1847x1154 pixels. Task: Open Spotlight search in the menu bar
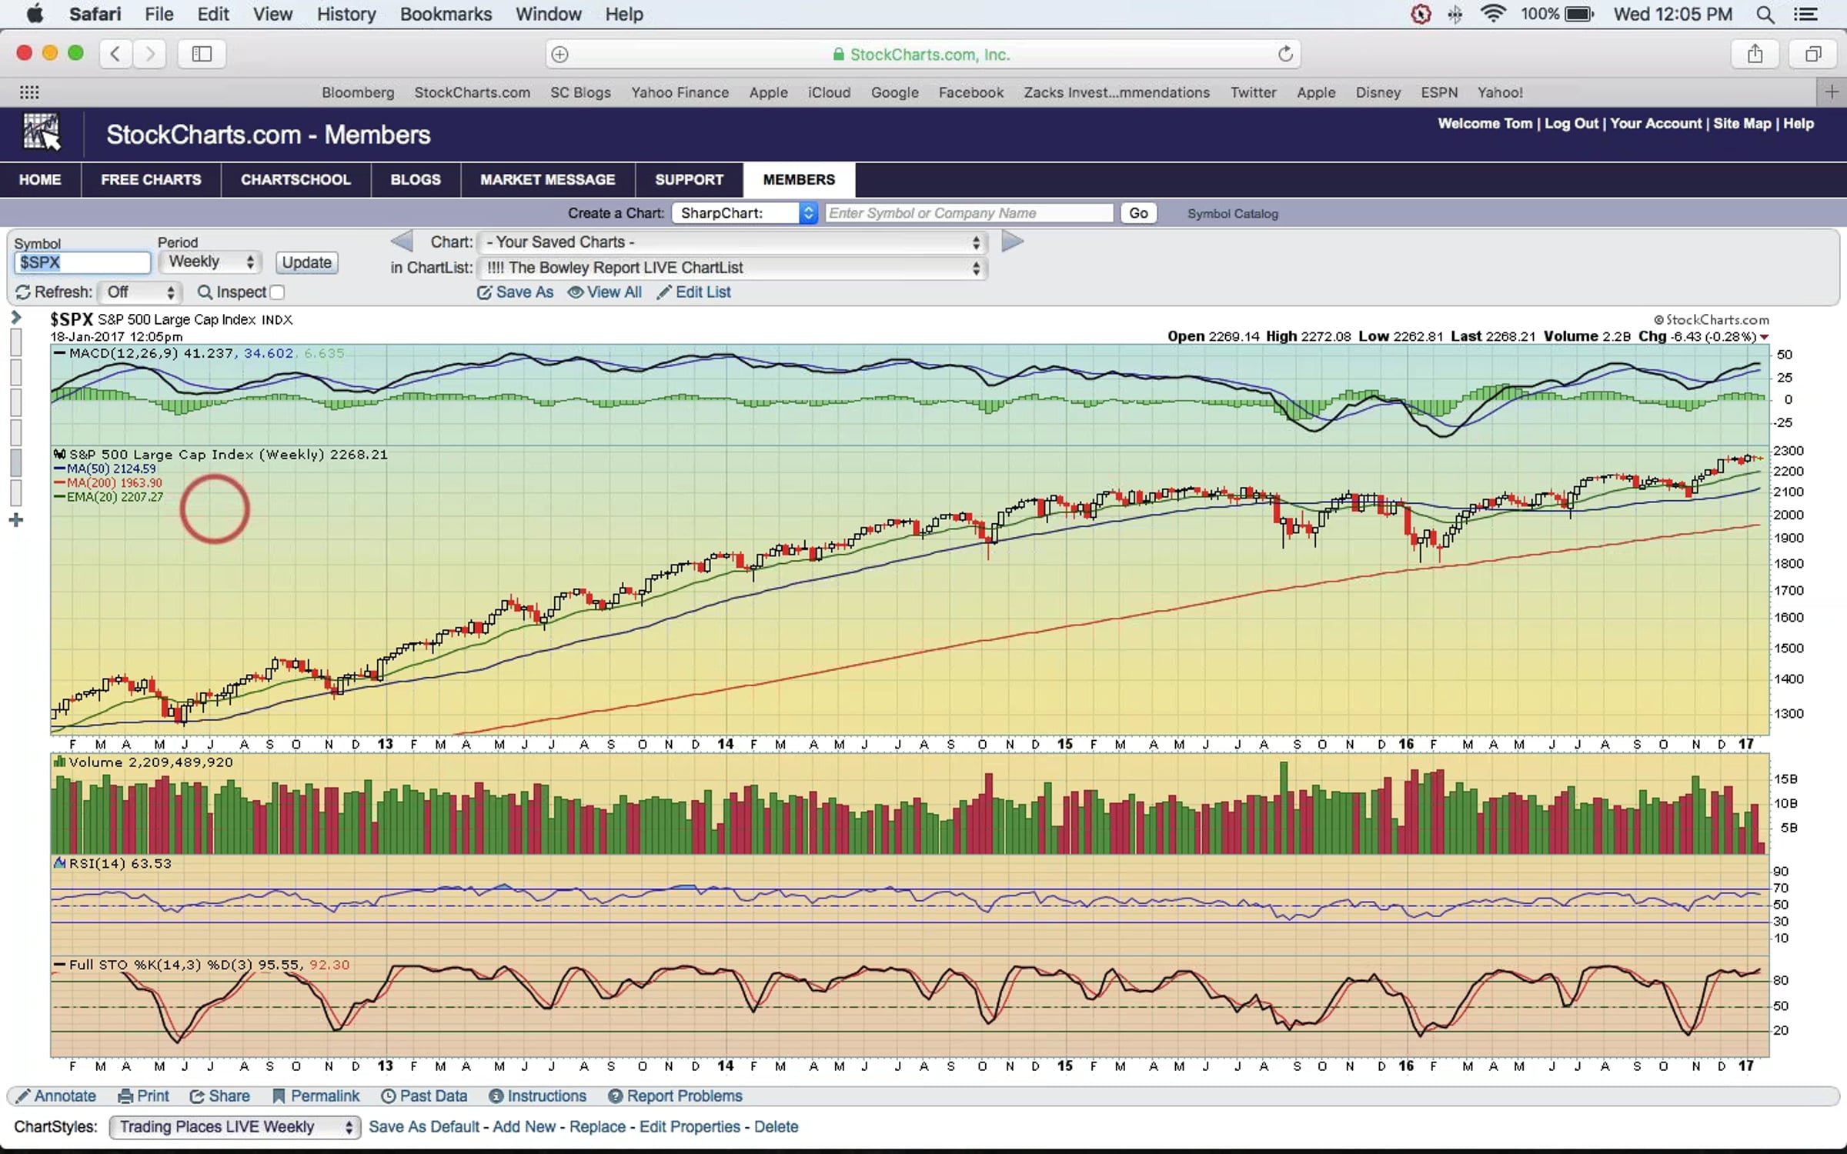[1765, 14]
